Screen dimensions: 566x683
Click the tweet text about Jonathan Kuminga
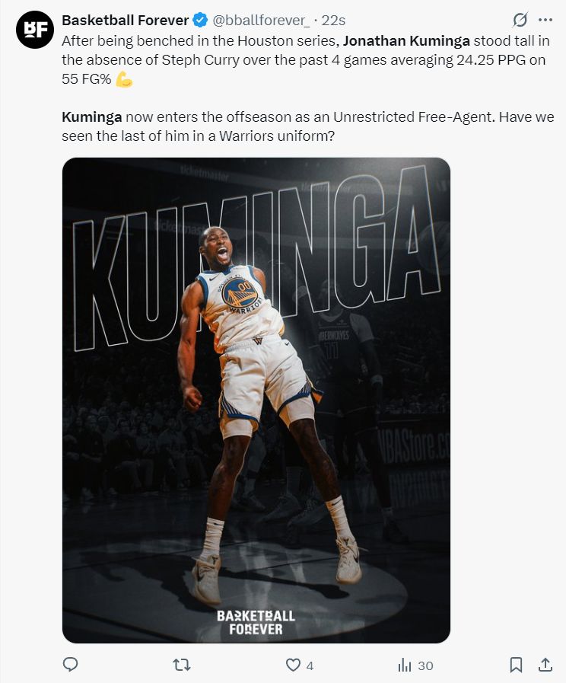(307, 88)
